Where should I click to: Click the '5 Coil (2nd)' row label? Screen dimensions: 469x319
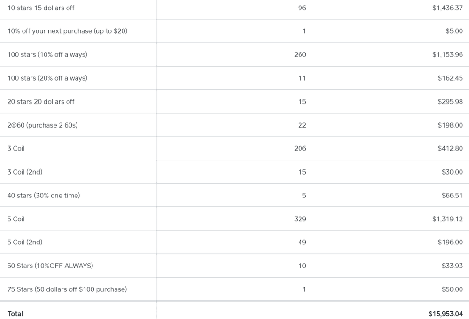tap(25, 242)
